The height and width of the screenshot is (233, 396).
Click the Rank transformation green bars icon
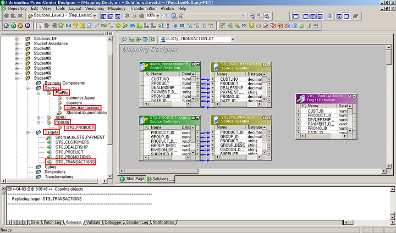coord(139,25)
